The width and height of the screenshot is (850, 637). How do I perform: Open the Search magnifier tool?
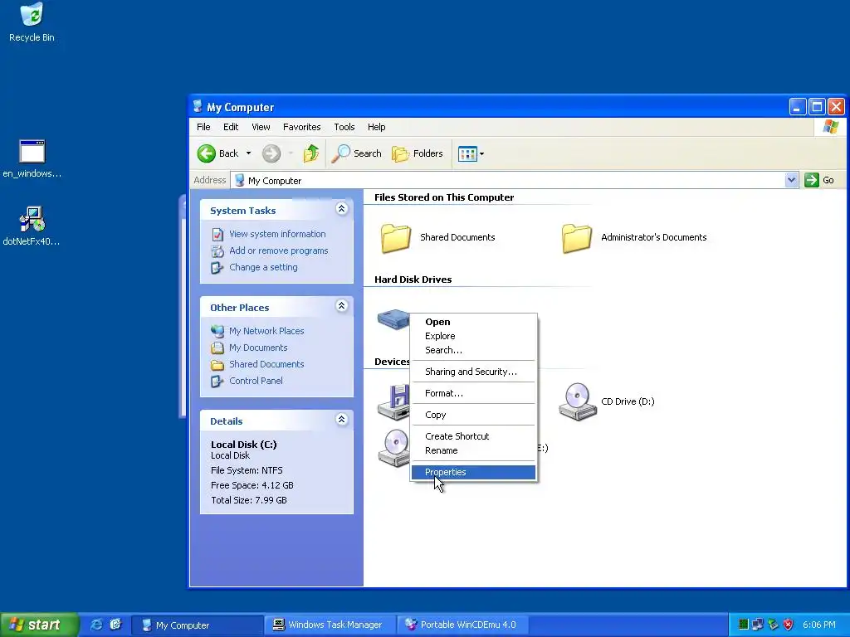(356, 153)
